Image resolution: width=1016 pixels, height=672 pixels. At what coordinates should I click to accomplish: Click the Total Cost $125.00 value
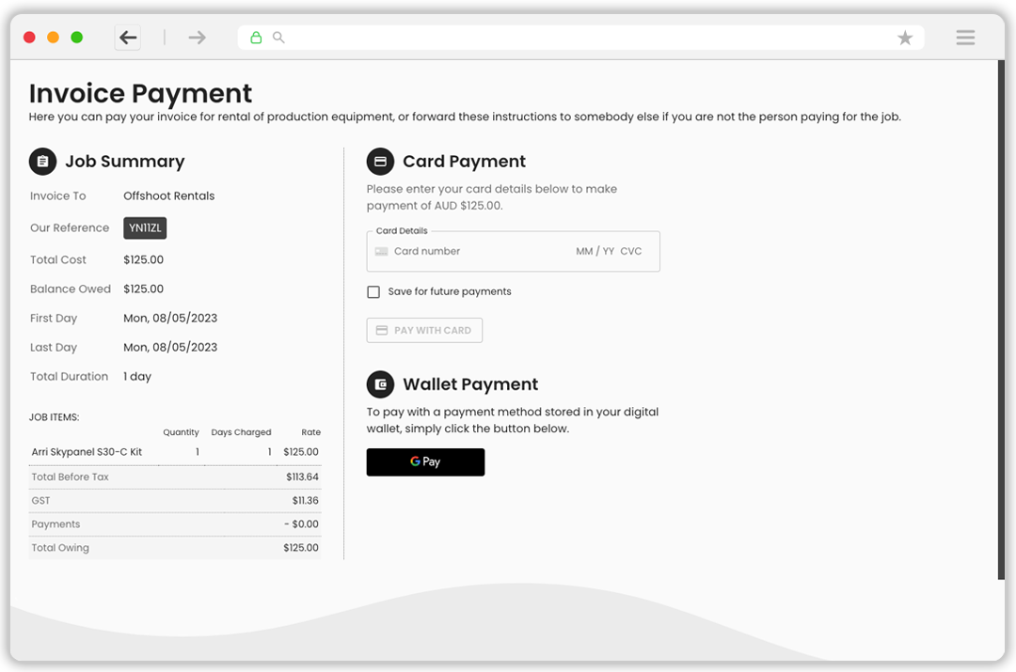144,259
